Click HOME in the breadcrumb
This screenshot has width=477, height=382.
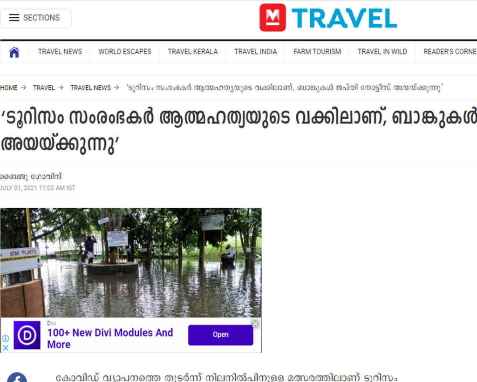click(9, 88)
